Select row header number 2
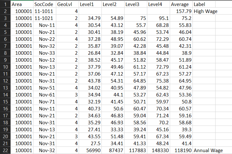The image size is (232, 154). click(5, 11)
